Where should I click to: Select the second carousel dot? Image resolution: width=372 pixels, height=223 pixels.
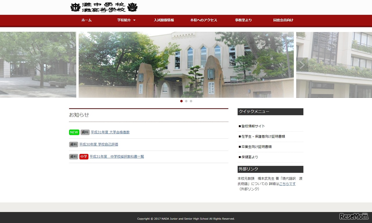coord(186,101)
